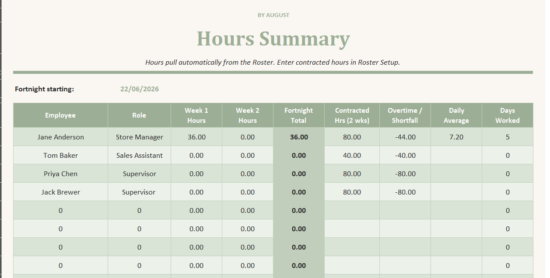Click the Daily Average header
550x278 pixels.
coord(456,115)
